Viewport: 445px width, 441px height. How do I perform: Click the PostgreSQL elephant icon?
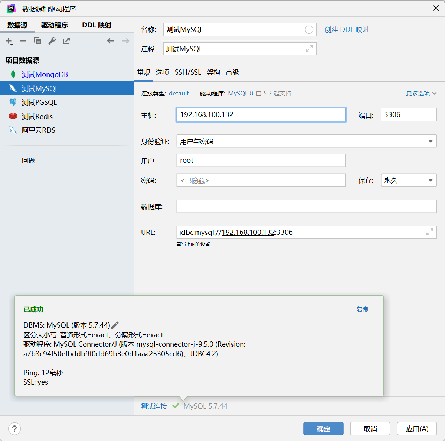[x=13, y=102]
